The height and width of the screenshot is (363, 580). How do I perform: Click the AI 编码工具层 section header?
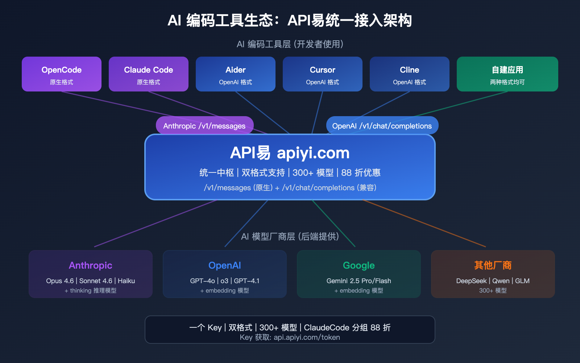290,44
